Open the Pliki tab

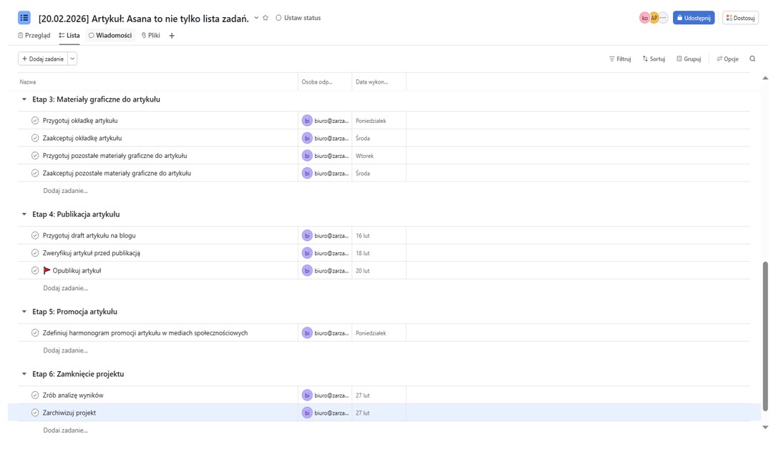click(x=150, y=36)
